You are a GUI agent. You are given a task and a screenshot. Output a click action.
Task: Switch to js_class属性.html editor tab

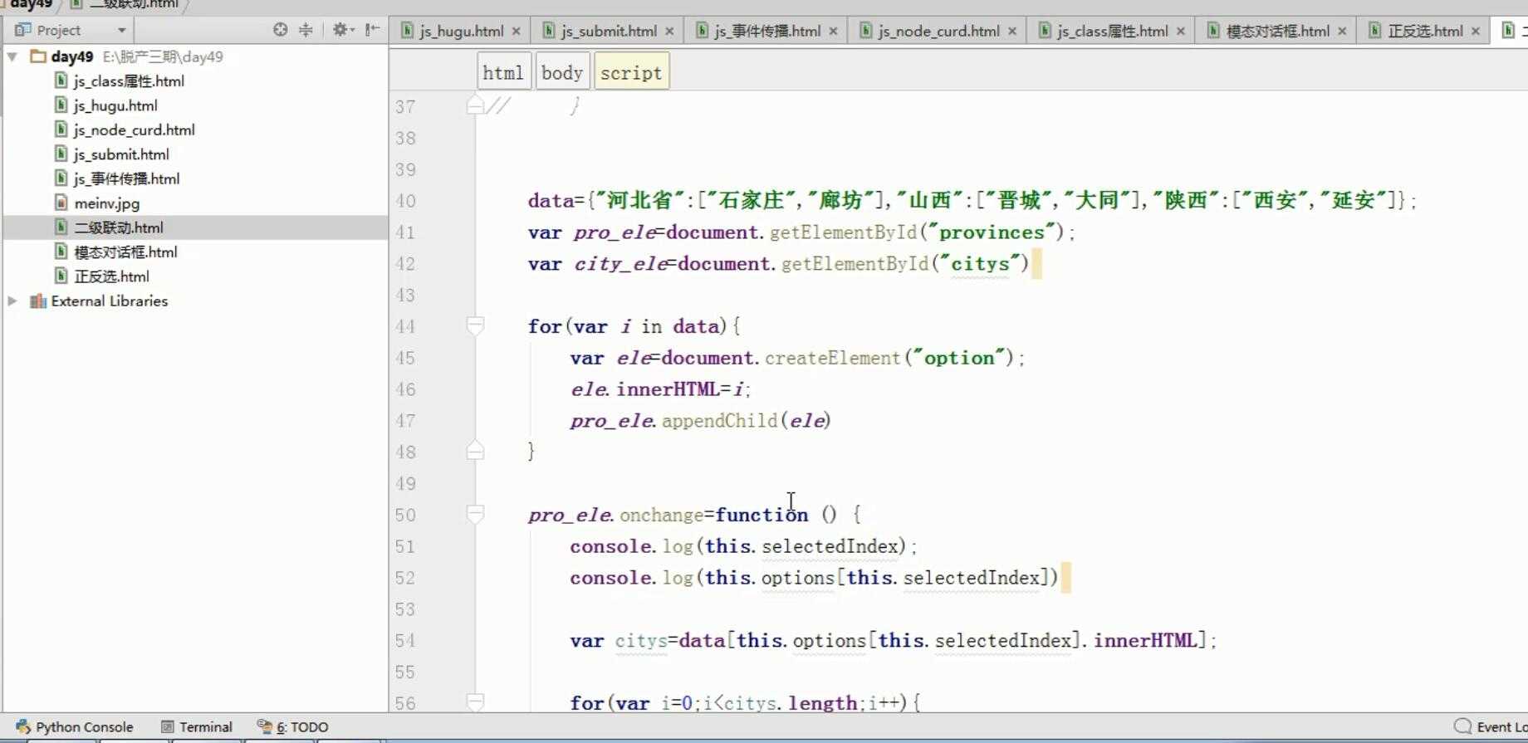[x=1113, y=31]
